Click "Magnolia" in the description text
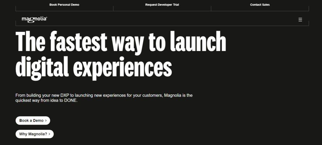The height and width of the screenshot is (145, 322). [172, 95]
